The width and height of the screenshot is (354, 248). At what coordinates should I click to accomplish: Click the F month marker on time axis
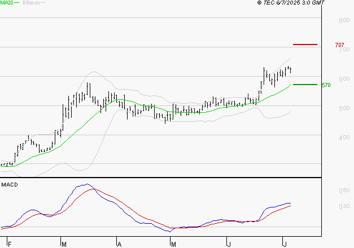(x=10, y=244)
